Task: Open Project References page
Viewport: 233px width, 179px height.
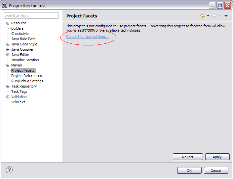Action: (x=26, y=76)
